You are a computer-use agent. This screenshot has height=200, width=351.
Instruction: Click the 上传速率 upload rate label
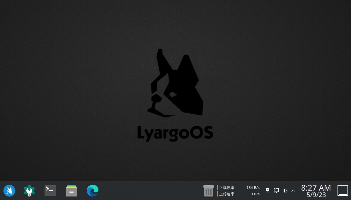point(226,194)
